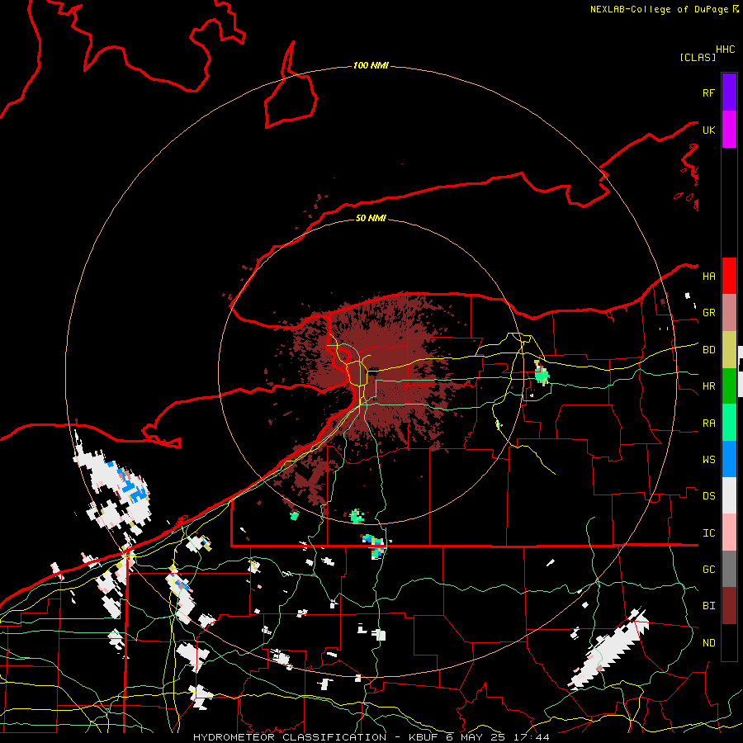Click the '[CLAS]' units label

697,57
